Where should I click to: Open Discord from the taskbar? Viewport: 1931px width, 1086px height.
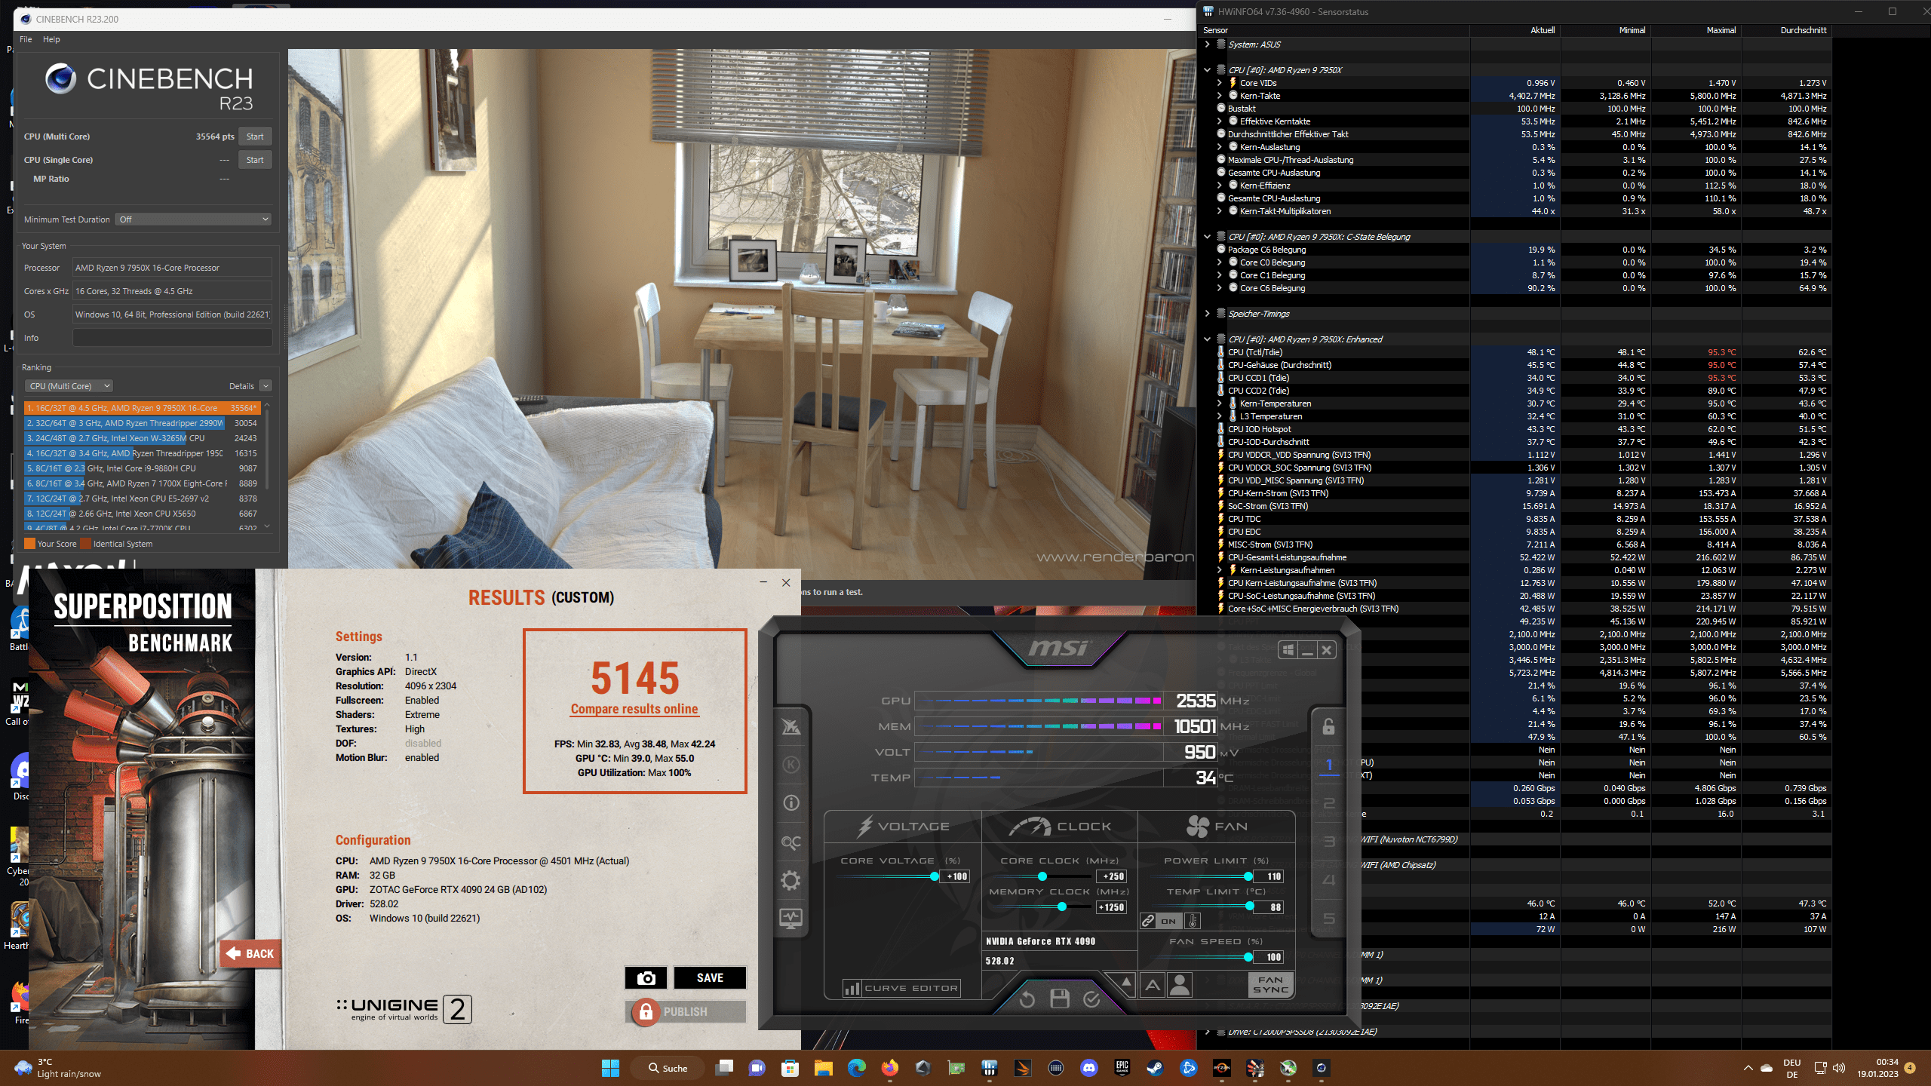(1088, 1068)
